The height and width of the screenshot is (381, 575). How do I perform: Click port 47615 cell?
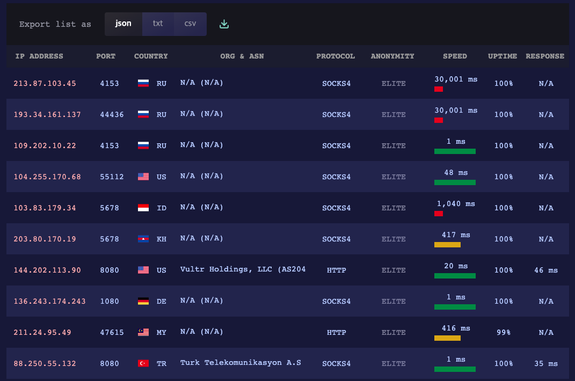pos(112,333)
